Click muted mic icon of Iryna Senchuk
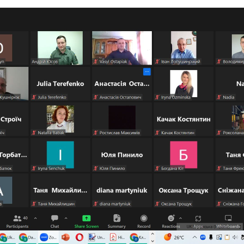 34,169
